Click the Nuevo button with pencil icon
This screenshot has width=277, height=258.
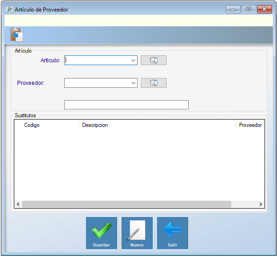pyautogui.click(x=137, y=233)
